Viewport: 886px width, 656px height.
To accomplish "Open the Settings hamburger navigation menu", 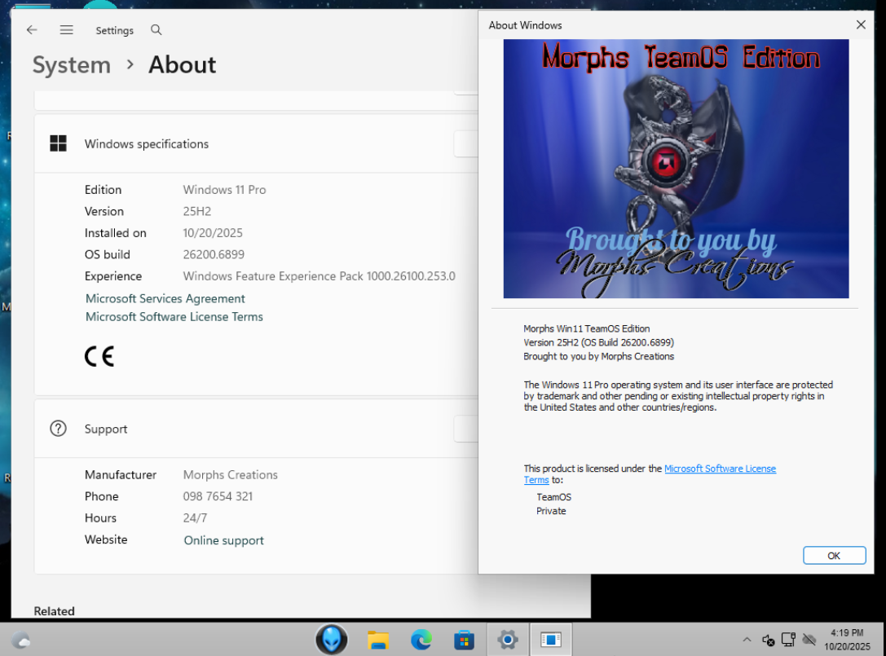I will 67,30.
